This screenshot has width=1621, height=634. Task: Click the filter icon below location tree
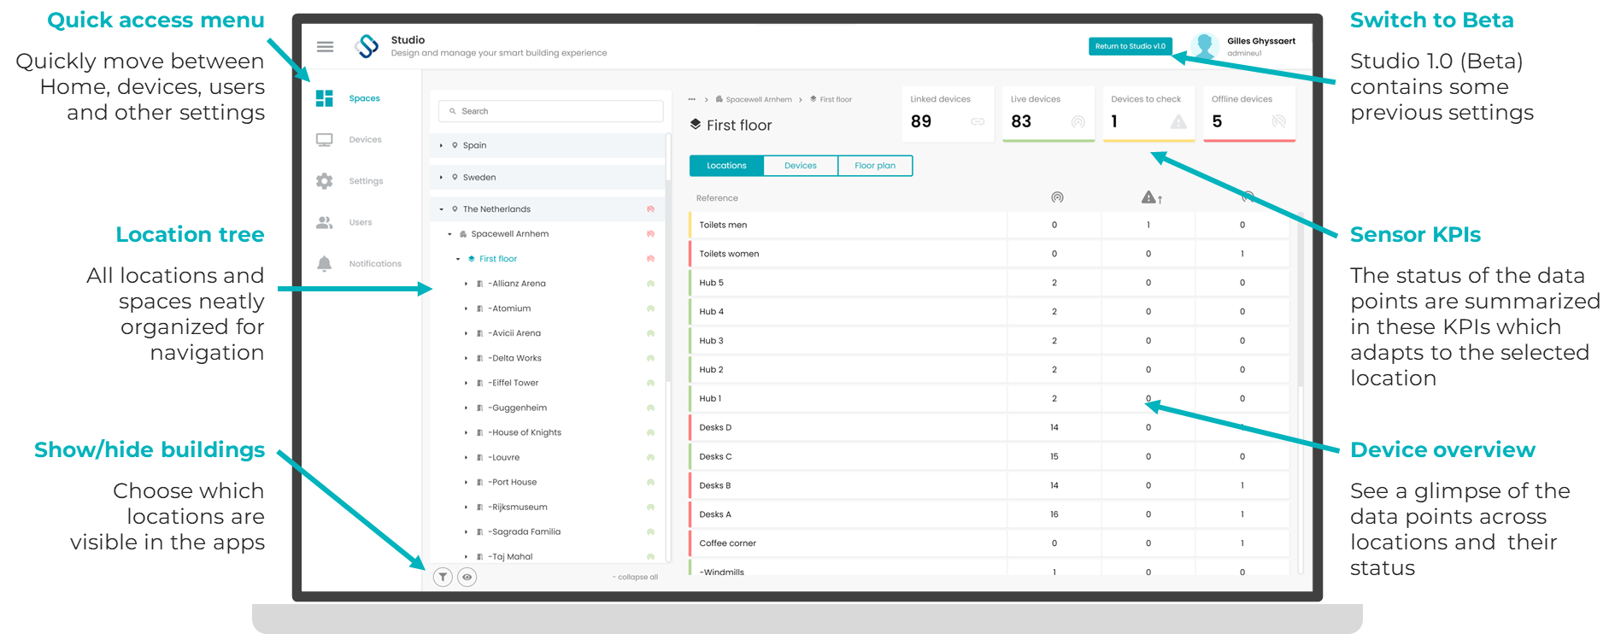pyautogui.click(x=443, y=577)
